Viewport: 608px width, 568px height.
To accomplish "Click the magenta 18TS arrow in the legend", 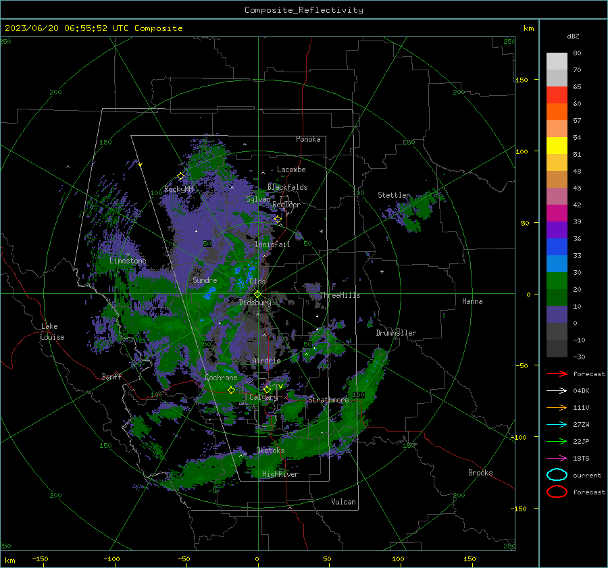I will click(x=557, y=459).
